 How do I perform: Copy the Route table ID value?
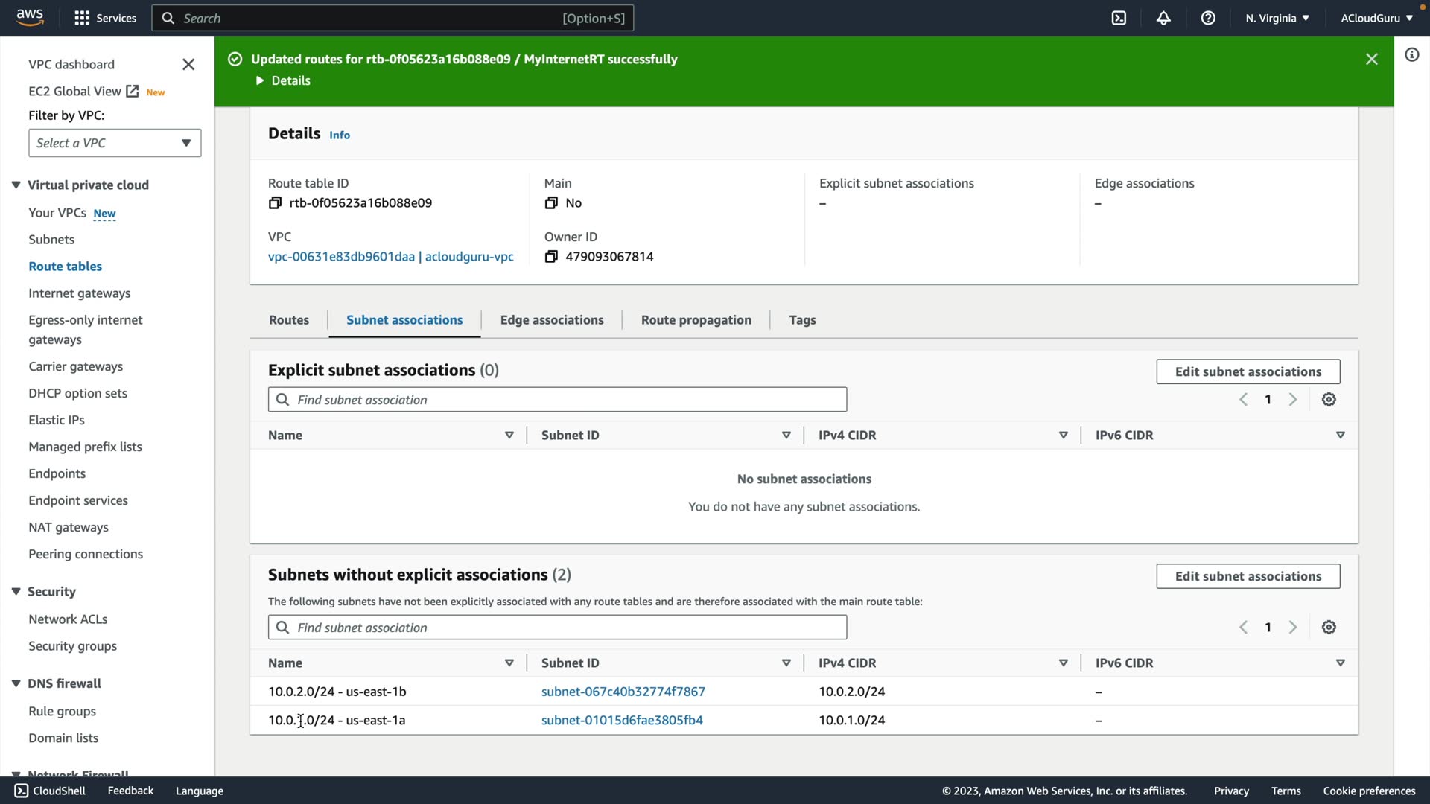[275, 203]
